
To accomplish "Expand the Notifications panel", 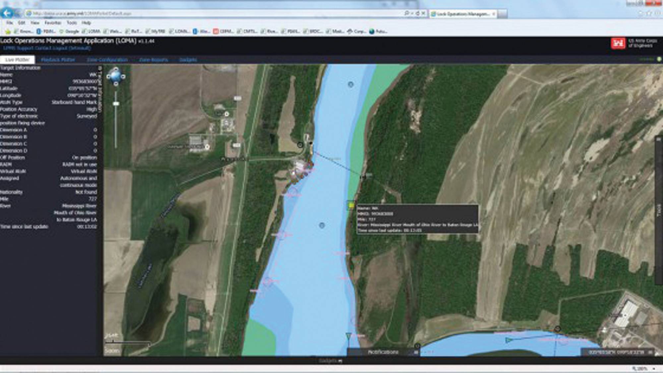I will pos(384,352).
